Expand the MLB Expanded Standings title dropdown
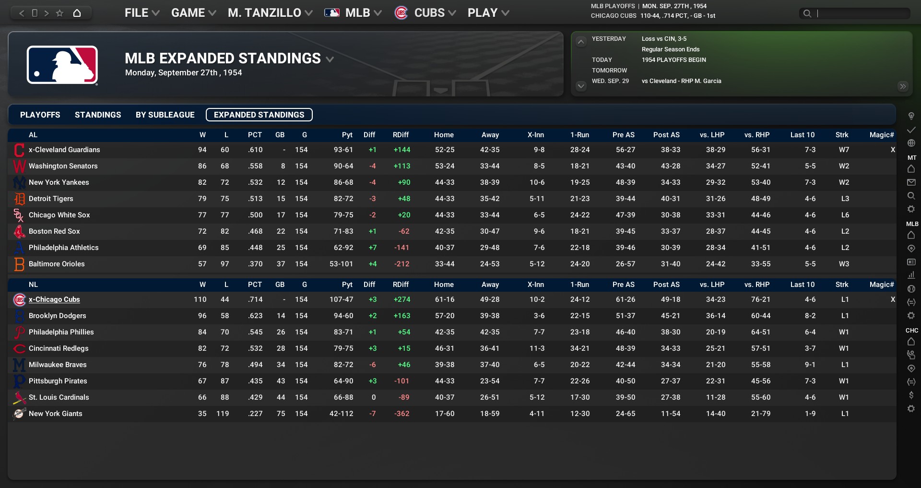921x488 pixels. click(330, 60)
